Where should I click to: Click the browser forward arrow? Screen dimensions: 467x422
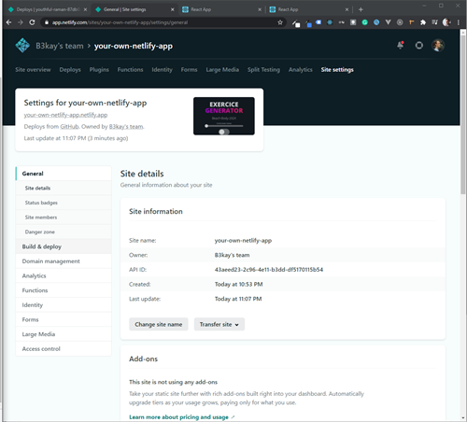pyautogui.click(x=21, y=22)
